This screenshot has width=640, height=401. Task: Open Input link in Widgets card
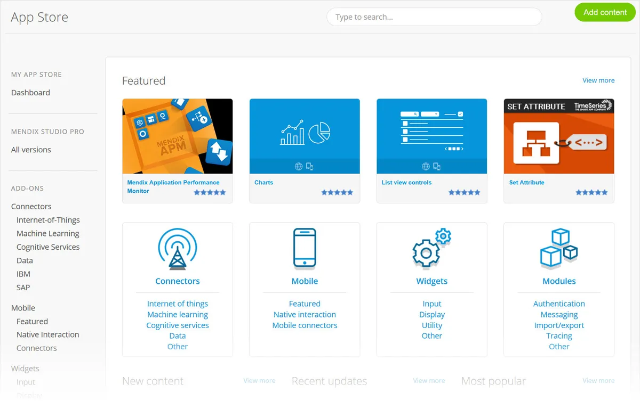pyautogui.click(x=432, y=304)
